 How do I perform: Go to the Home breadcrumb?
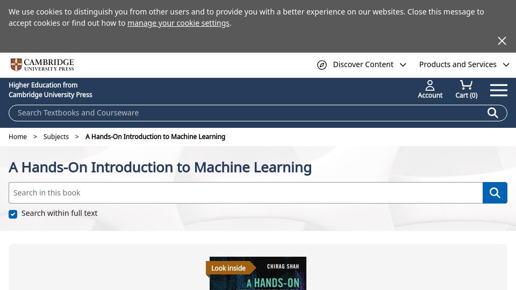(18, 137)
